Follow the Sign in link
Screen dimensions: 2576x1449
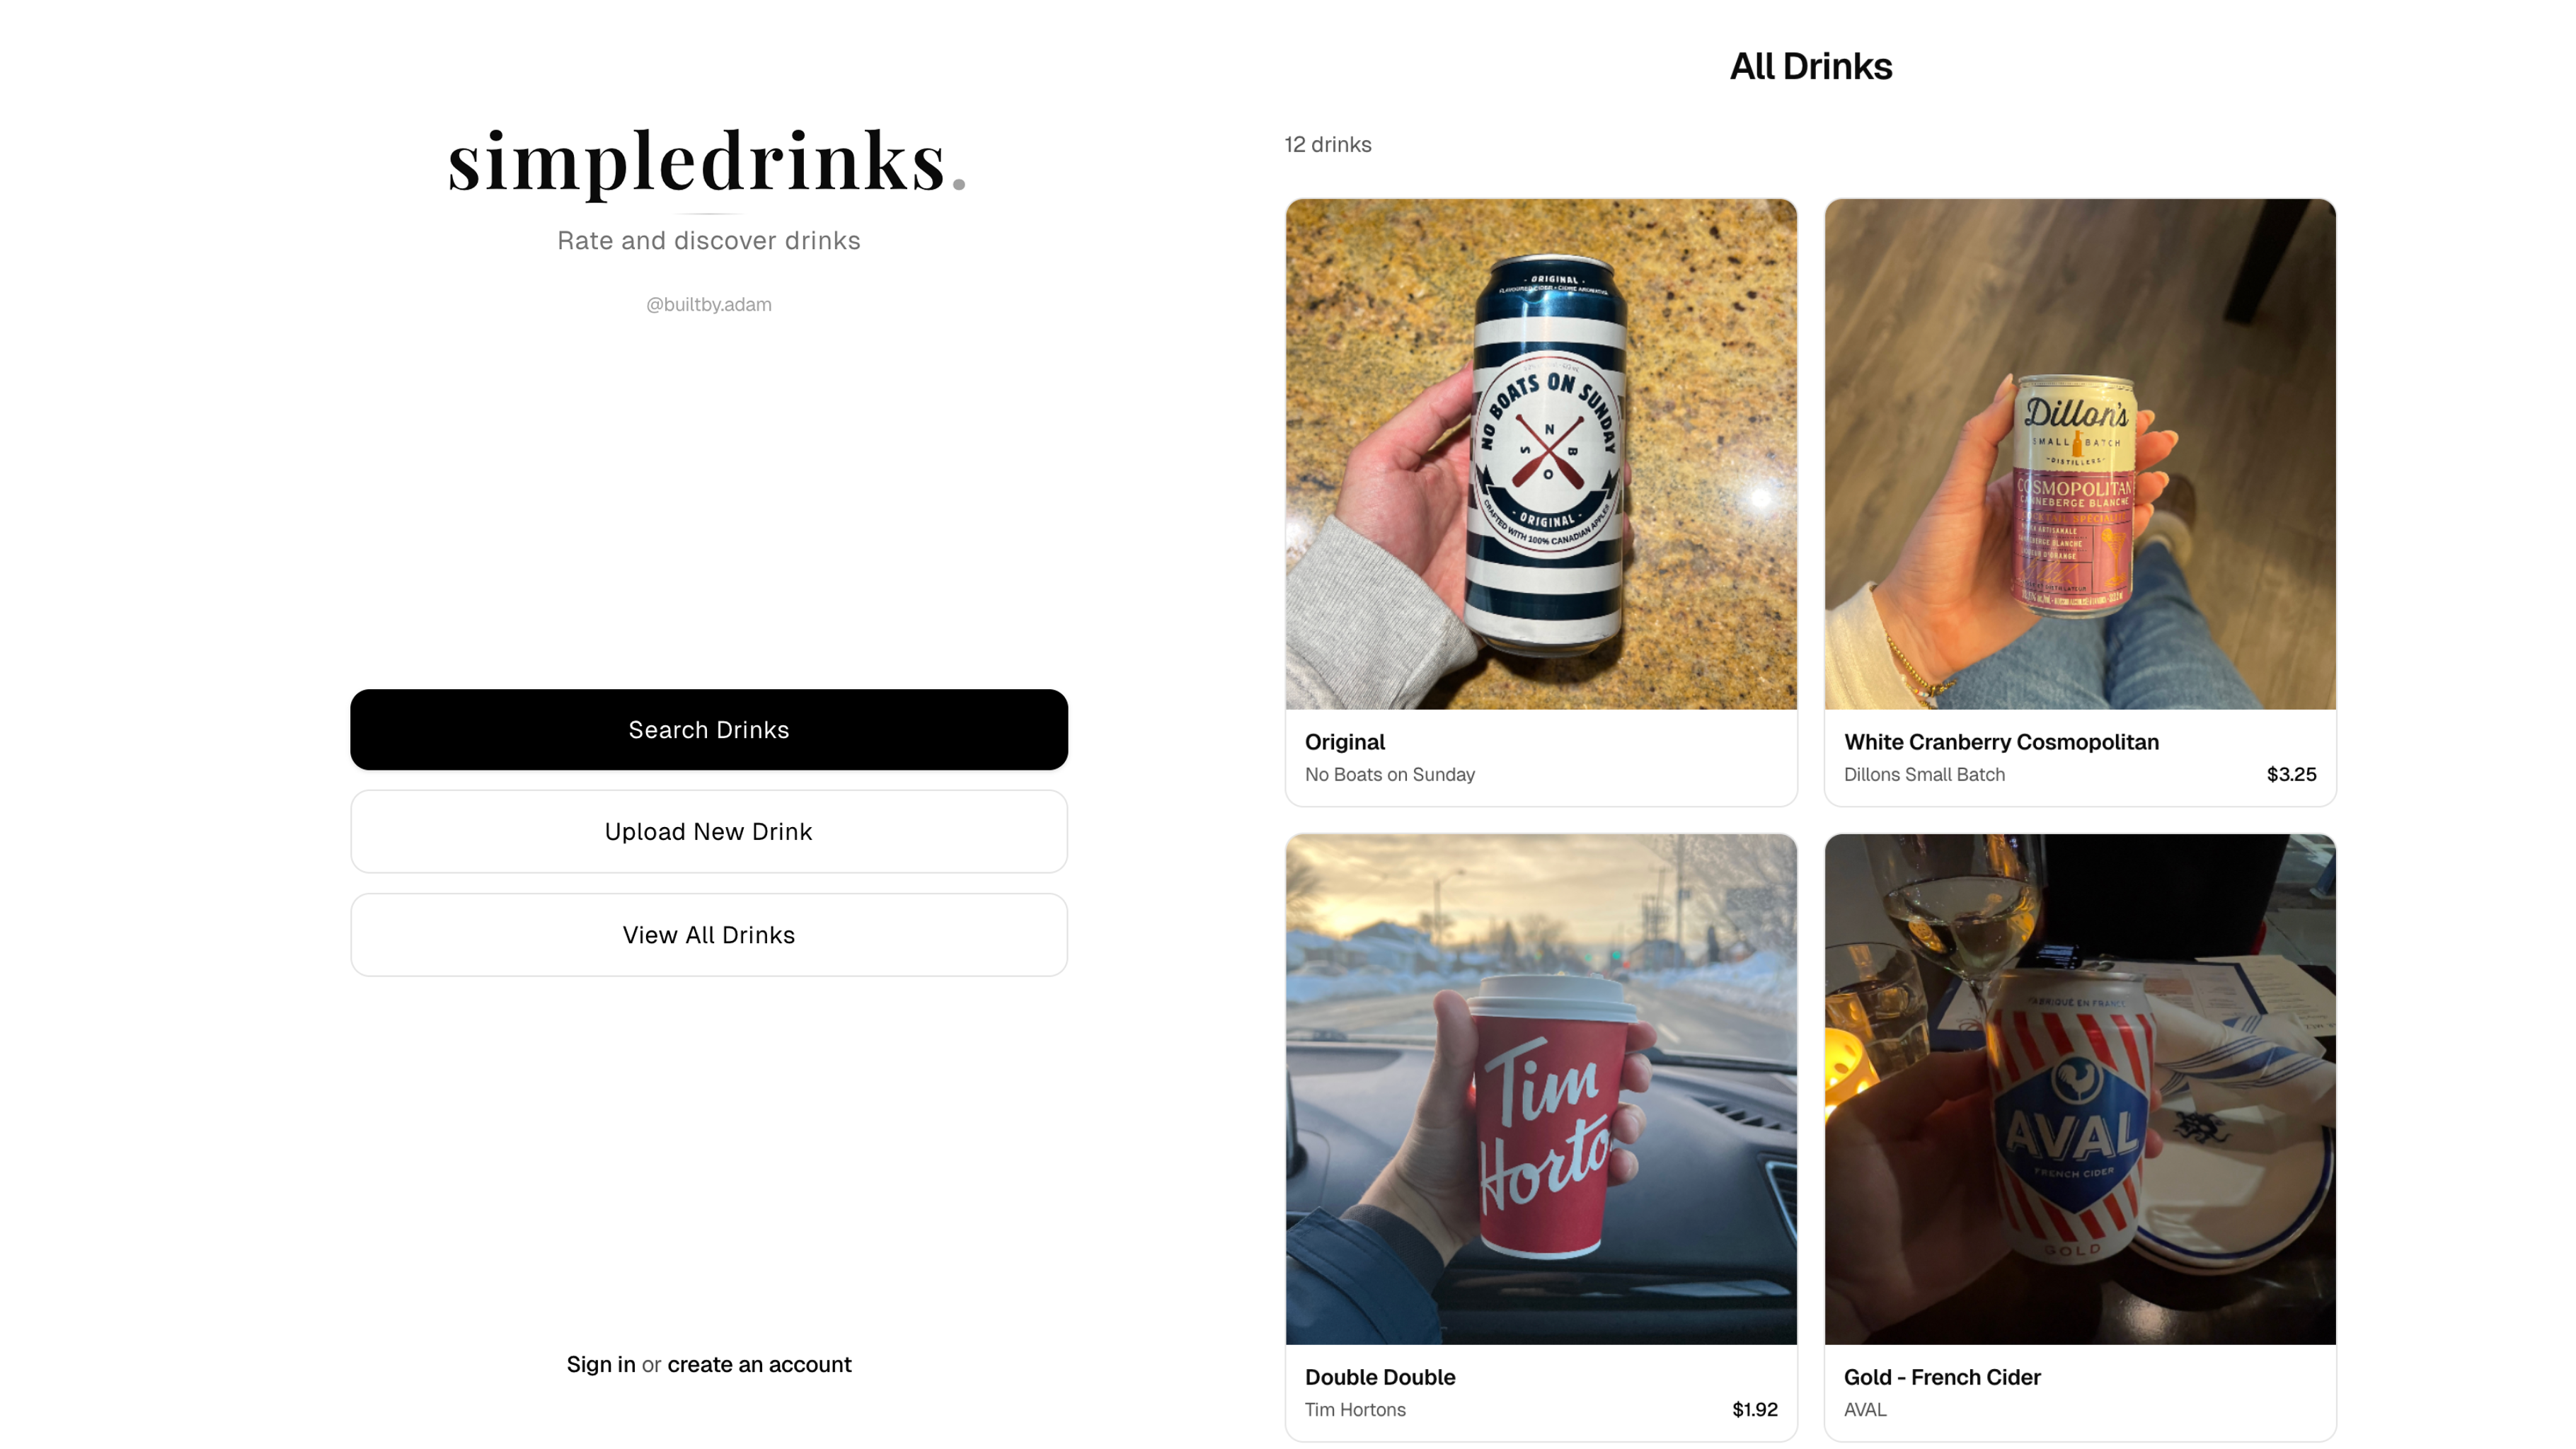pyautogui.click(x=601, y=1364)
